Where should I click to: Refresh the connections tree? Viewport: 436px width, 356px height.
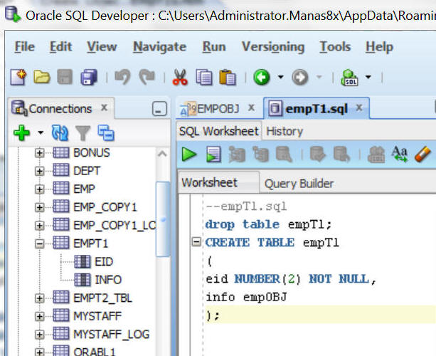pyautogui.click(x=60, y=132)
